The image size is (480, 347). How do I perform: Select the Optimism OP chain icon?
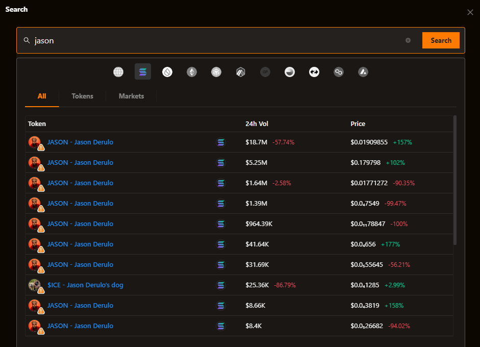pos(265,72)
